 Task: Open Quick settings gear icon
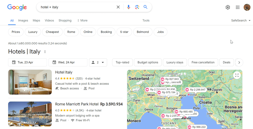[228, 7]
